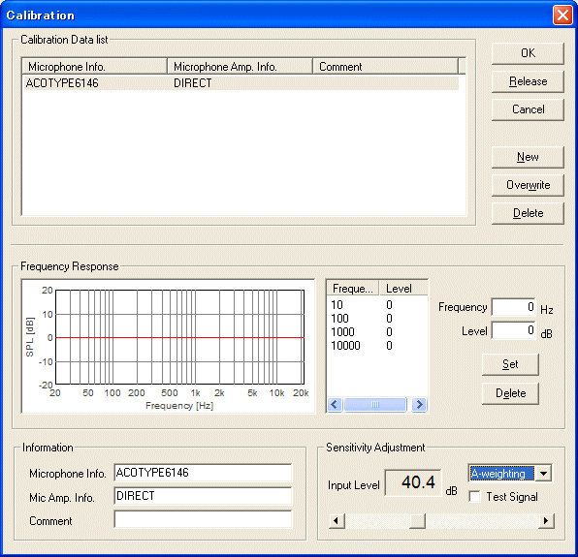Close the Calibration dialog window
Screen dimensions: 578x557
[562, 15]
